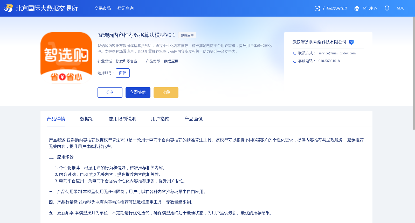Click the 智选购 product thumbnail image
Viewport: 415px width, 223px height.
click(x=66, y=58)
